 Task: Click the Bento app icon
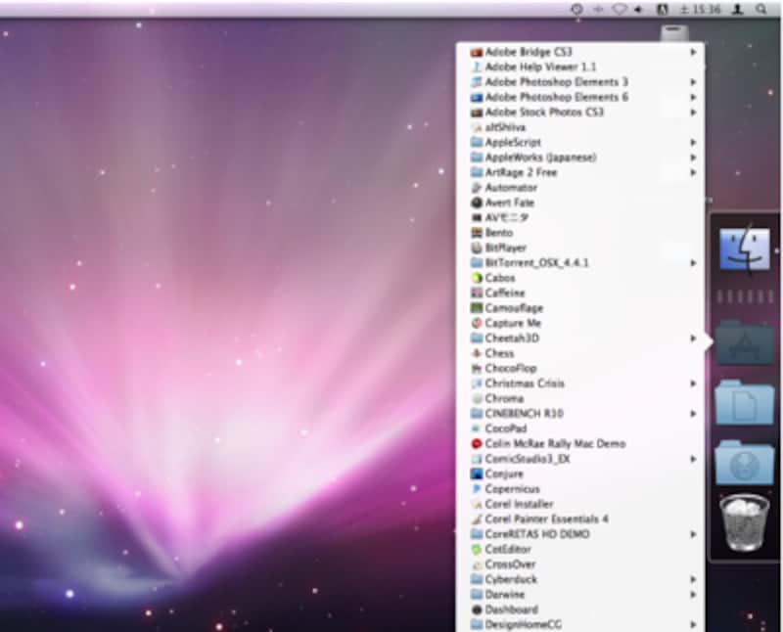pos(477,233)
